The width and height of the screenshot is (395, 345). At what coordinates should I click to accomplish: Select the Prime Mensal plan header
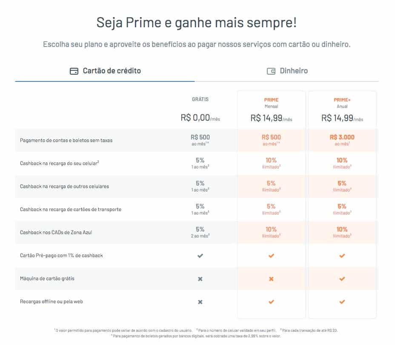pyautogui.click(x=271, y=110)
